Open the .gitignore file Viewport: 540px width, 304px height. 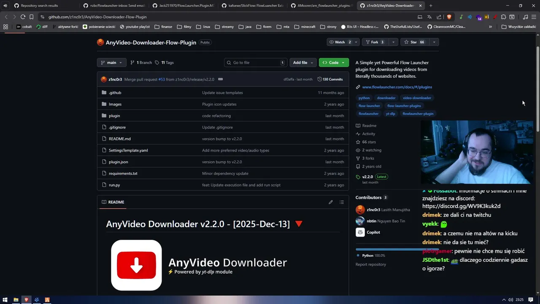[x=117, y=127]
